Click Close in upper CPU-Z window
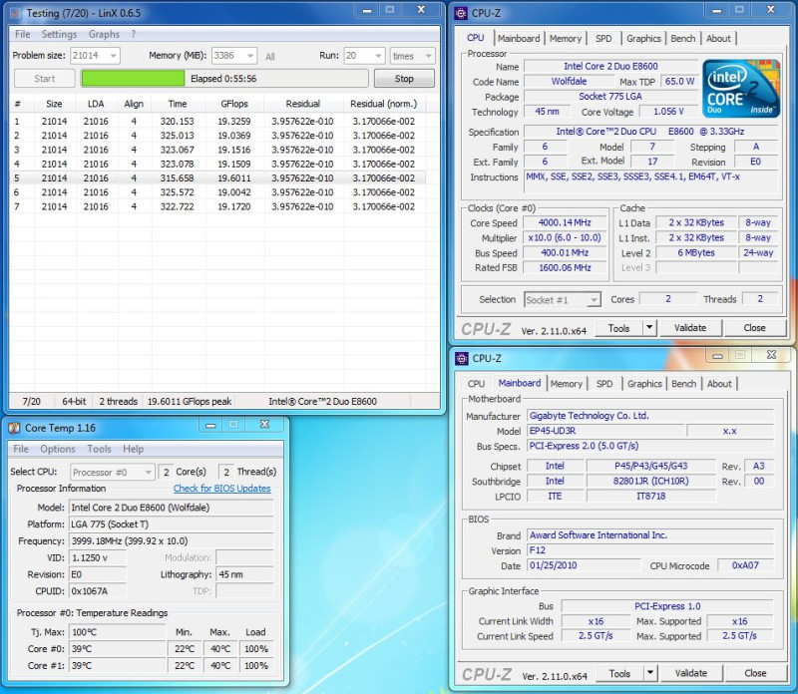798x694 pixels. pos(754,328)
